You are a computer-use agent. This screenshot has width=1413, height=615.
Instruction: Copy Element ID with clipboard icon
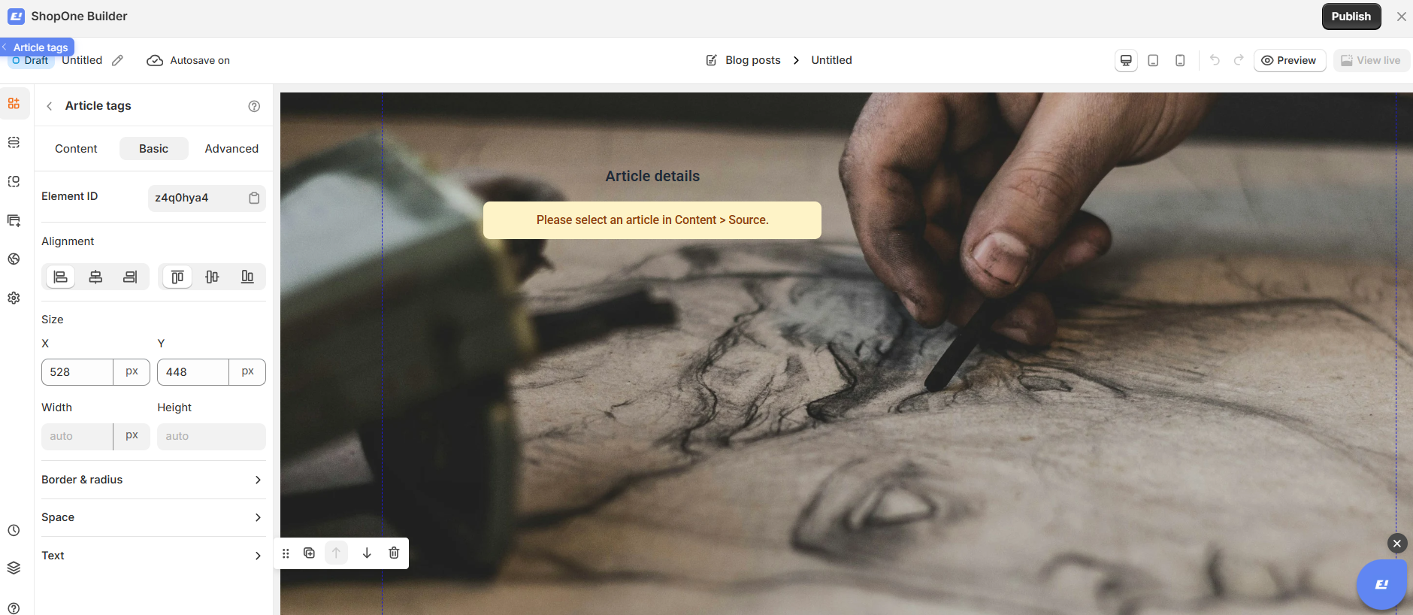254,198
